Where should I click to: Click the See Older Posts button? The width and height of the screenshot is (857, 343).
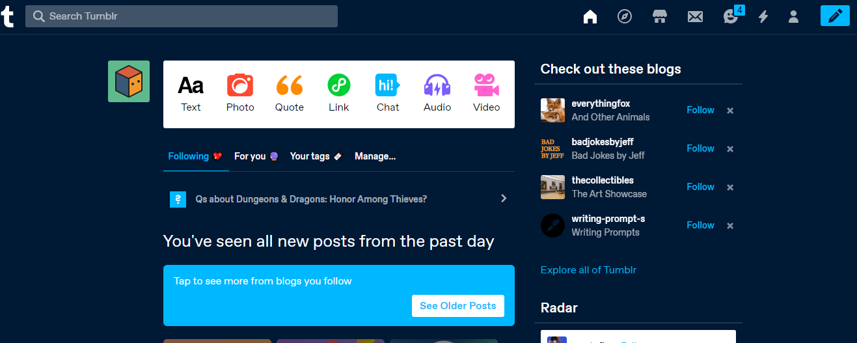(x=457, y=306)
